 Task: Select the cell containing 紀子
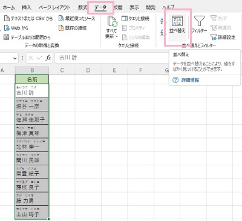(32, 172)
